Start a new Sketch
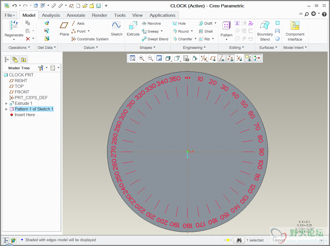 (x=117, y=29)
